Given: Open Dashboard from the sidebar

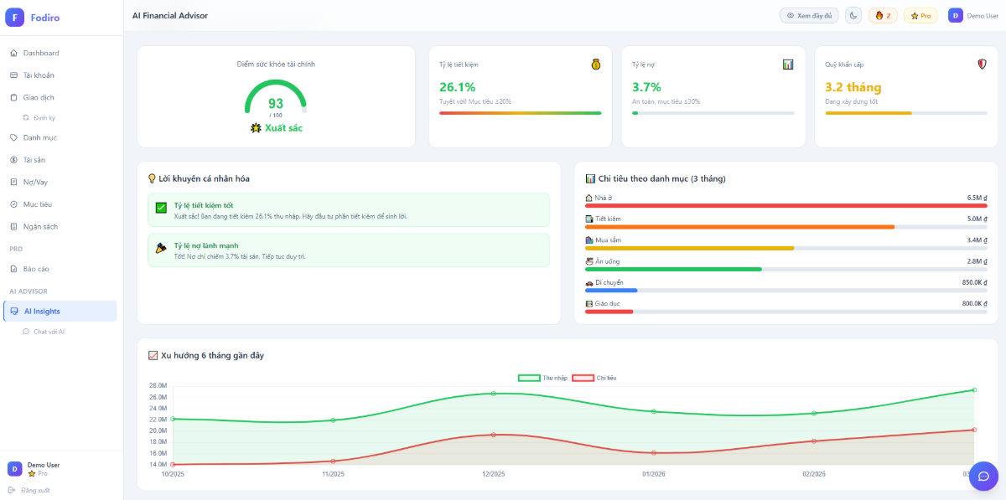Looking at the screenshot, I should (x=40, y=53).
